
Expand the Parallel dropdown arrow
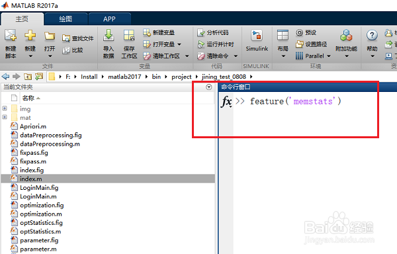pos(329,56)
